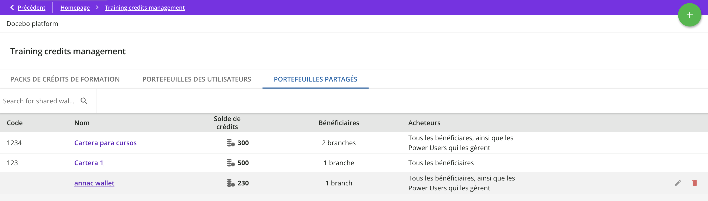Open the Cartera 1 wallet

(89, 163)
